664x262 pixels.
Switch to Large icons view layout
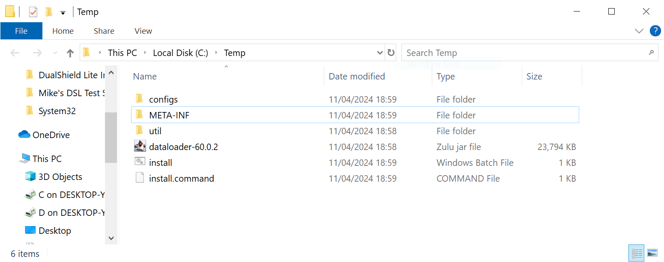[652, 253]
